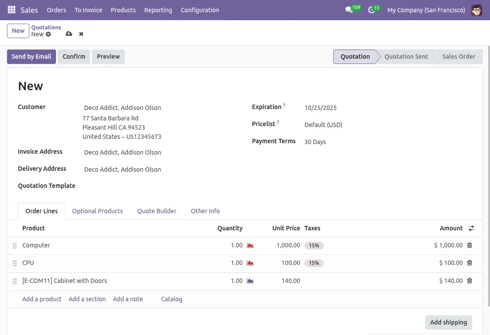Click the Add shipping button
The height and width of the screenshot is (335, 490).
pos(448,322)
